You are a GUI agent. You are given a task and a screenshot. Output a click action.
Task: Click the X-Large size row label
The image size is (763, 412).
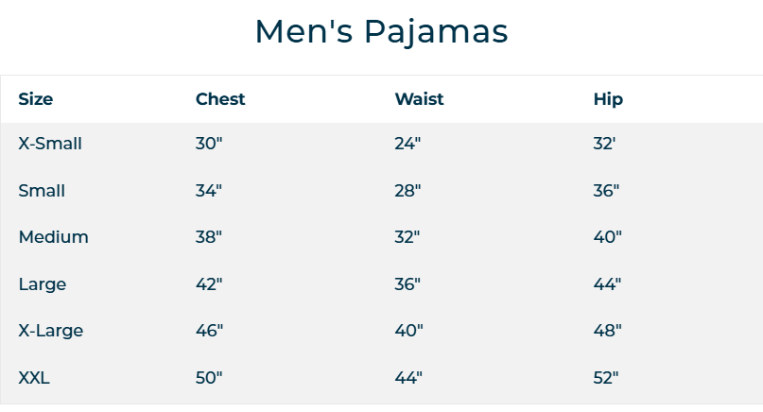(51, 332)
